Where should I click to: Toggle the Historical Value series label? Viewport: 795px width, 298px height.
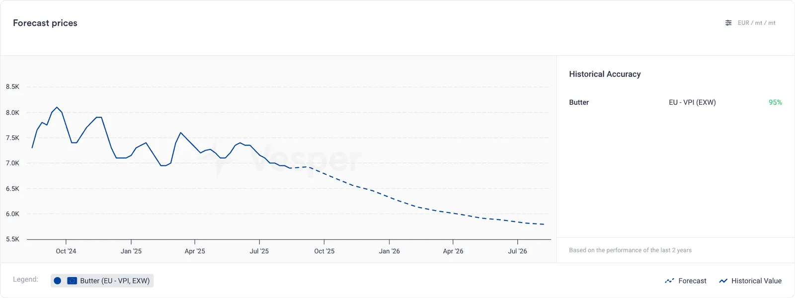point(756,281)
